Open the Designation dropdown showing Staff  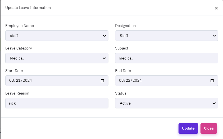[x=167, y=36]
